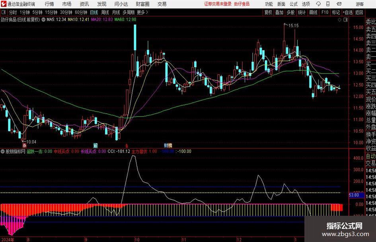Click the 标记 mark button
The width and height of the screenshot is (376, 242).
[x=336, y=12]
